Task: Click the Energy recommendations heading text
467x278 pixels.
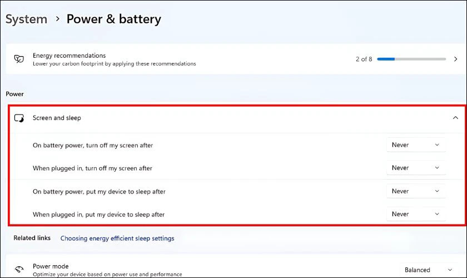Action: [x=69, y=56]
